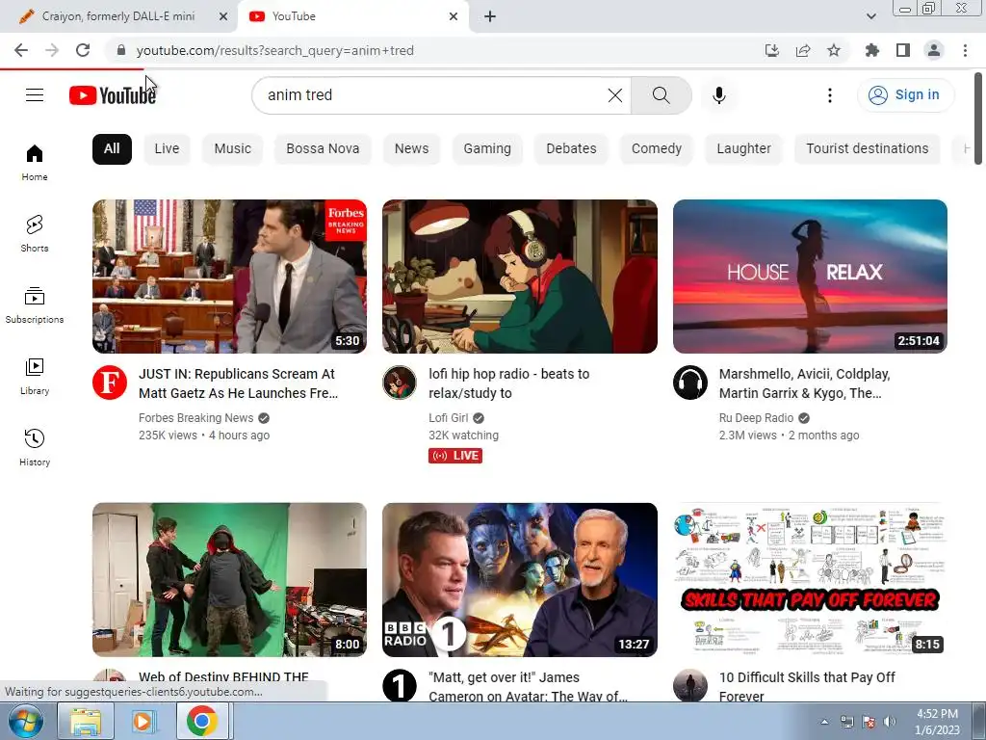Open a new browser tab
Image resolution: width=986 pixels, height=740 pixels.
tap(490, 16)
